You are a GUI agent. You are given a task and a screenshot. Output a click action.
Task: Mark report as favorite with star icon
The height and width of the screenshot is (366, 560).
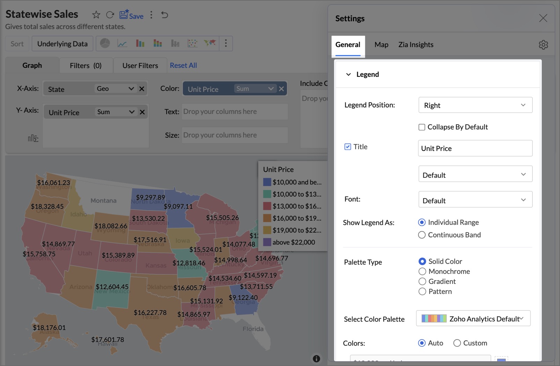pyautogui.click(x=96, y=15)
